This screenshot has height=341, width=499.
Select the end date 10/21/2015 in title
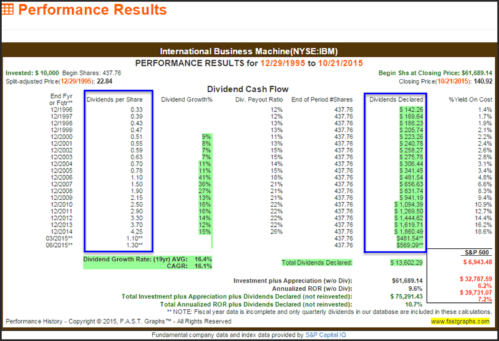click(340, 63)
